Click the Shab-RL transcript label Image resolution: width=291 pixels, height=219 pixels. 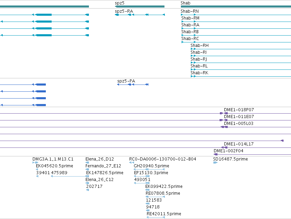point(199,66)
